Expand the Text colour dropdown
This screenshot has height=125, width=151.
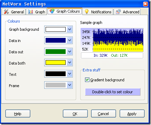point(70,74)
